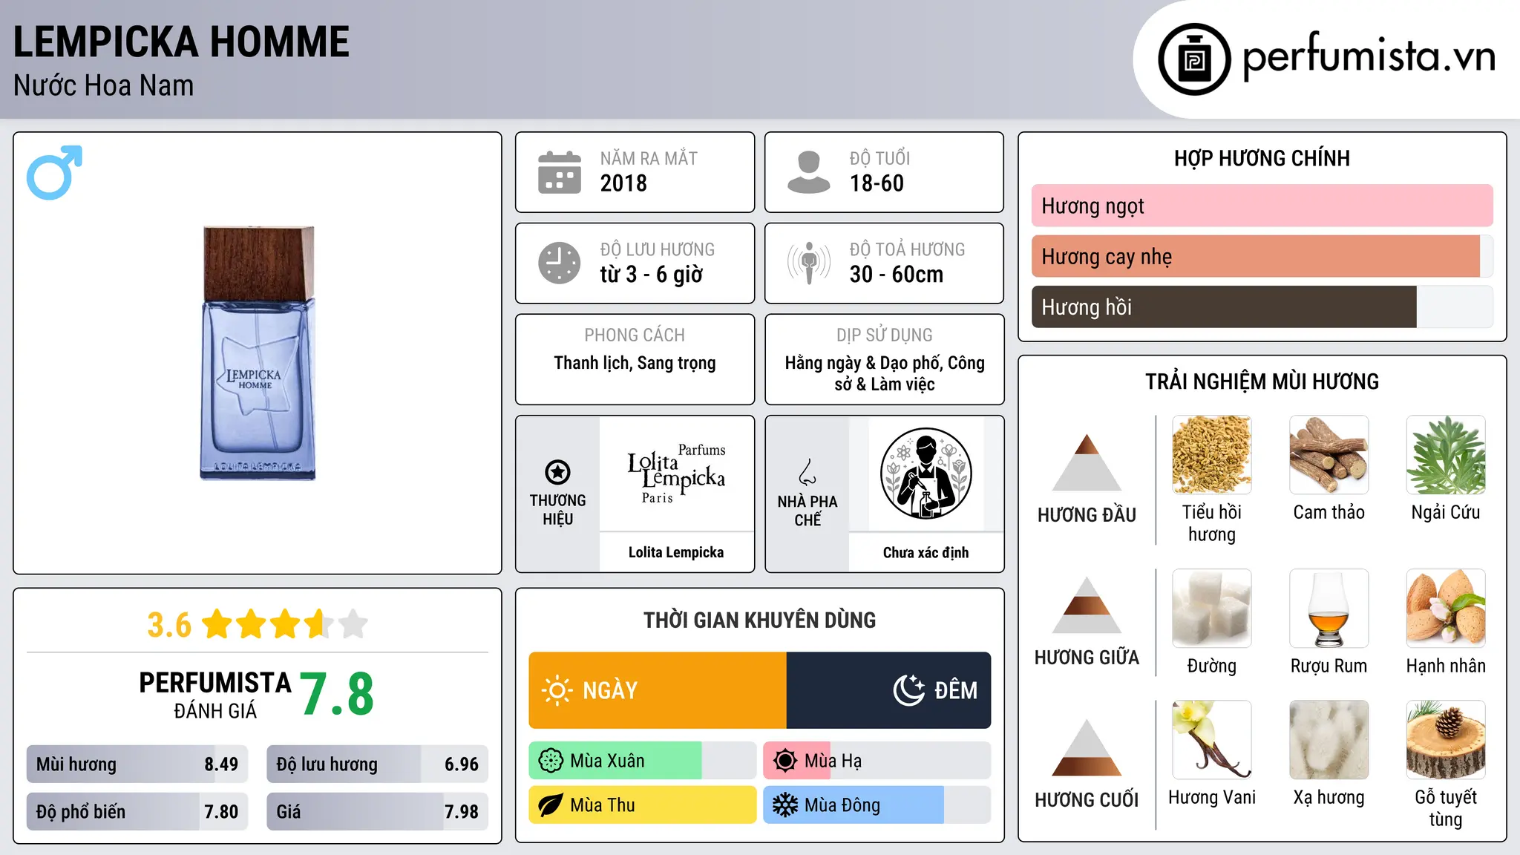Click the pink Hương ngọt accord bar
The width and height of the screenshot is (1520, 855).
[x=1262, y=206]
